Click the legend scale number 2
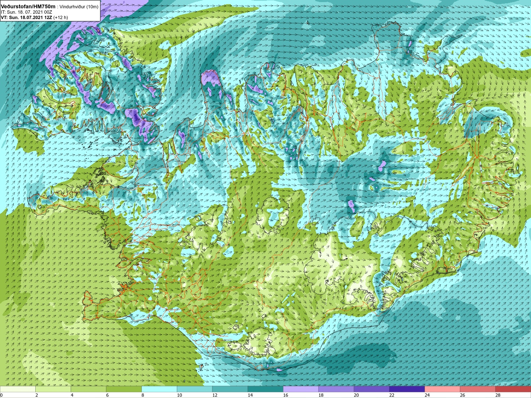This screenshot has height=398, width=531. tap(37, 395)
